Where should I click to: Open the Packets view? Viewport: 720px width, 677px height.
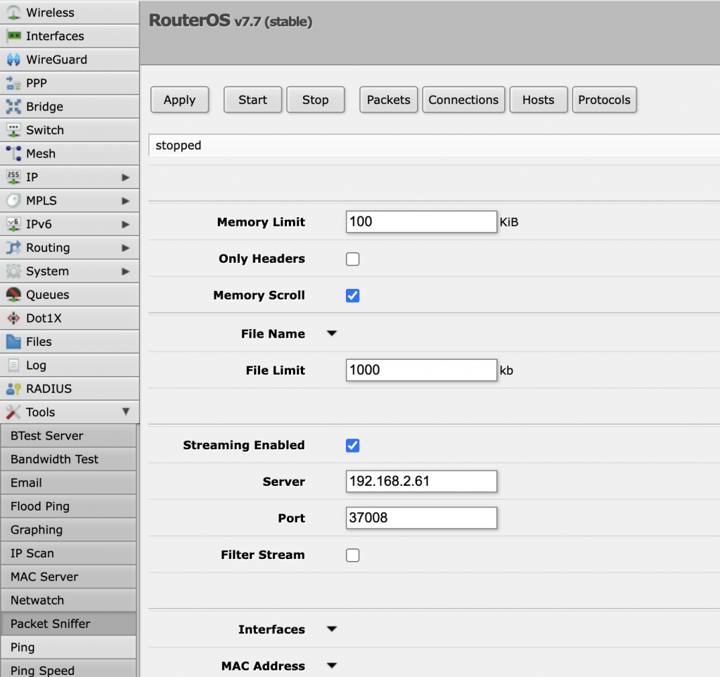point(388,100)
